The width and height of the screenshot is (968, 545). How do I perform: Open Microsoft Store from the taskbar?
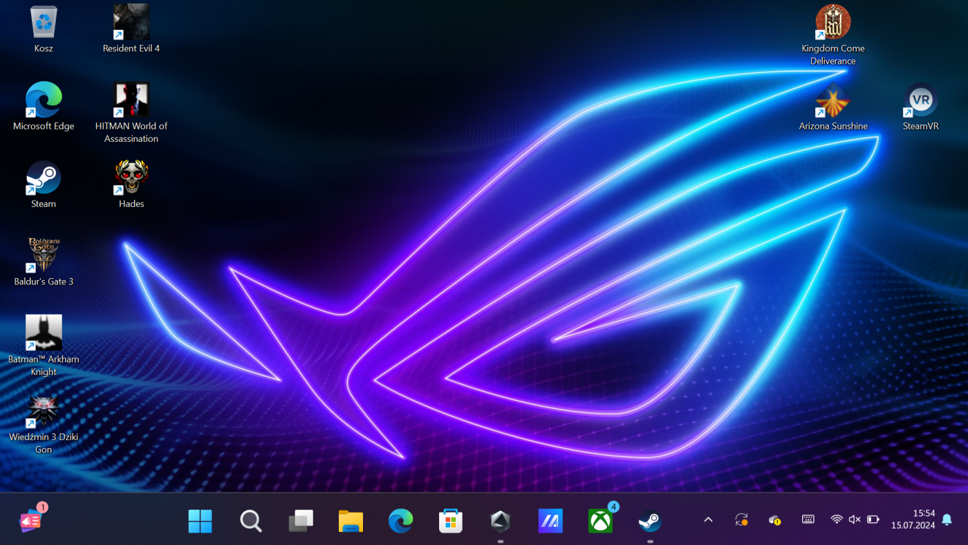451,521
